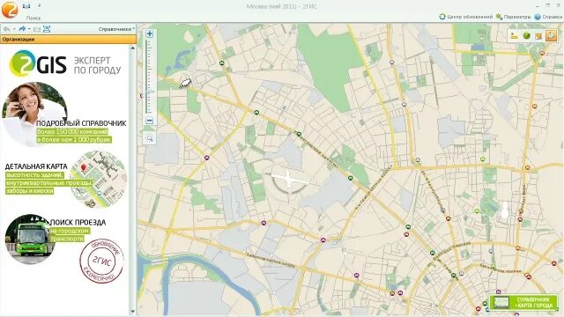The image size is (564, 317).
Task: Open the orange 2GIS application menu button
Action: click(10, 10)
